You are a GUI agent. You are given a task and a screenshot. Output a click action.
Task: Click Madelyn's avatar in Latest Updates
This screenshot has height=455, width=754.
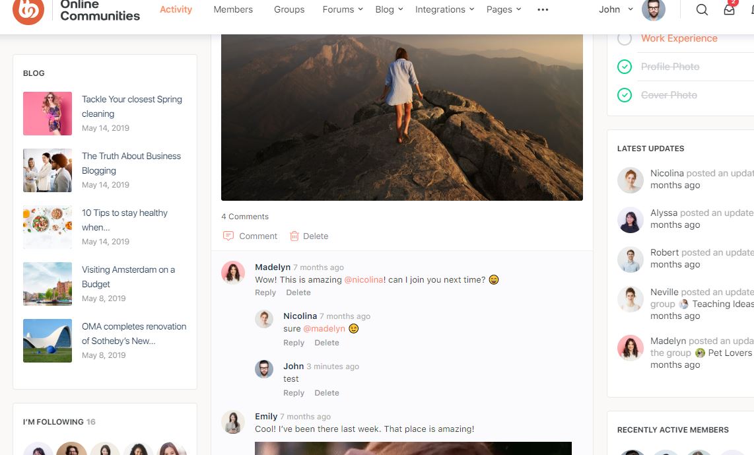631,348
